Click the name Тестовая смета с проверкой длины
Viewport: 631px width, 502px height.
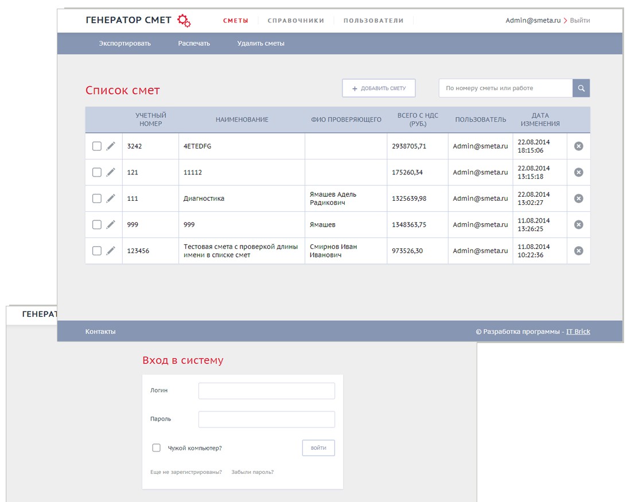click(241, 251)
